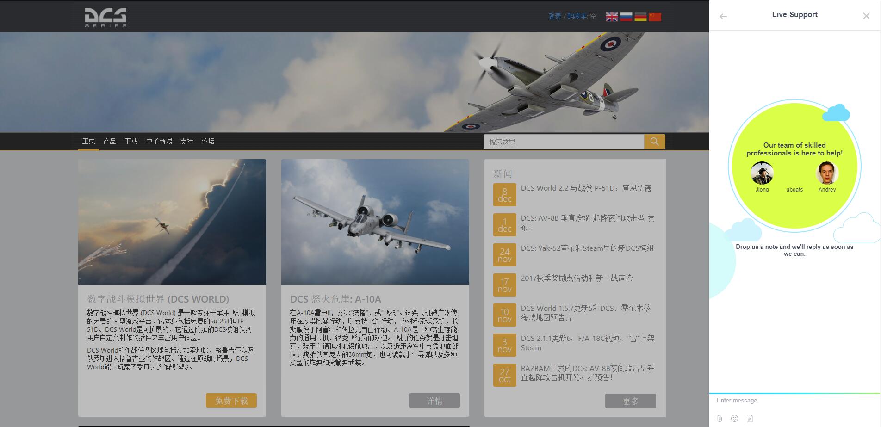Screen dimensions: 881x427
Task: Open news DCS World 2.2 P-51D 查恩伍德
Action: [x=586, y=188]
